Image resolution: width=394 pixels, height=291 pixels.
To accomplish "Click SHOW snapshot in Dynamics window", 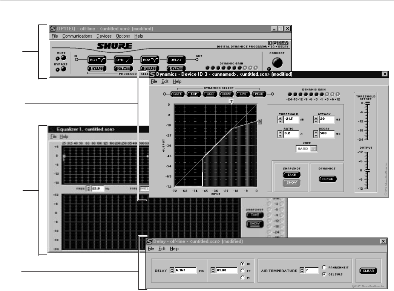I will click(x=292, y=183).
